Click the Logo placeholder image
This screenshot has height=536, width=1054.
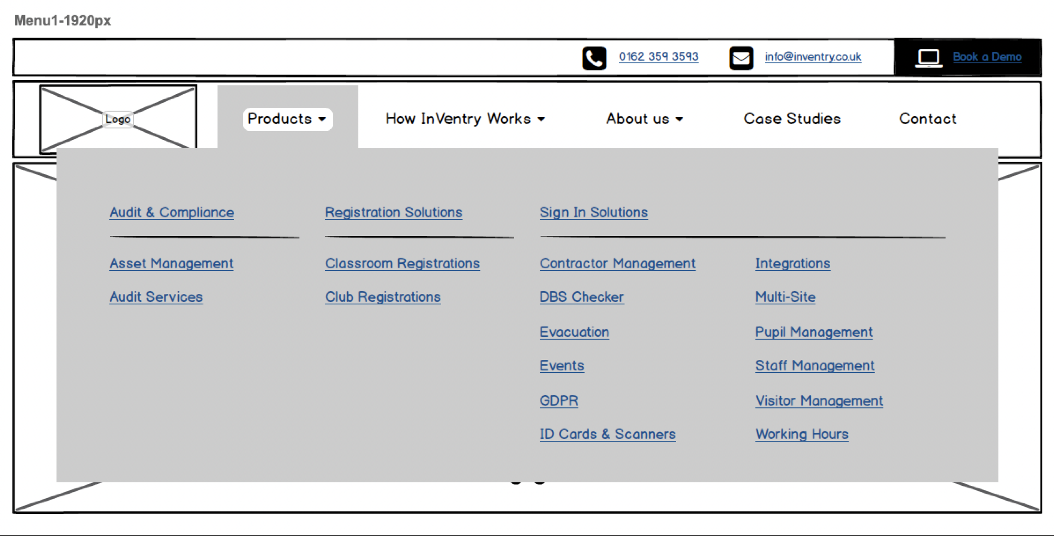(x=118, y=119)
